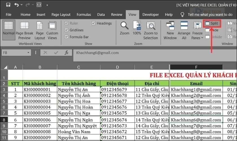Click the Tên khách hàng header cell
Viewport: 237px width, 141px height.
click(x=79, y=83)
